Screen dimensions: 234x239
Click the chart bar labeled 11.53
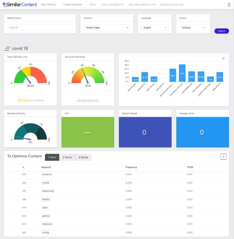pos(154,79)
